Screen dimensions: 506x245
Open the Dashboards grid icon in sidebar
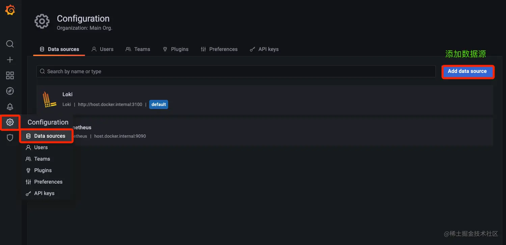click(x=10, y=75)
